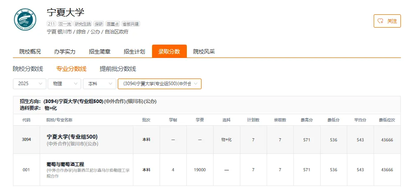Click the Ningxia University logo
Screen dimensions: 412x190
click(25, 20)
